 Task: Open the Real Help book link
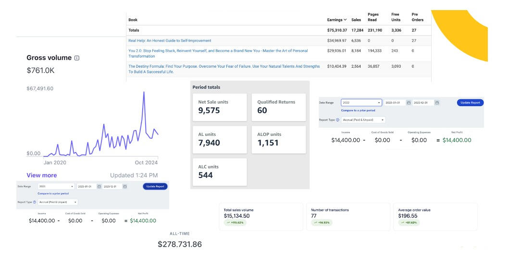[170, 40]
